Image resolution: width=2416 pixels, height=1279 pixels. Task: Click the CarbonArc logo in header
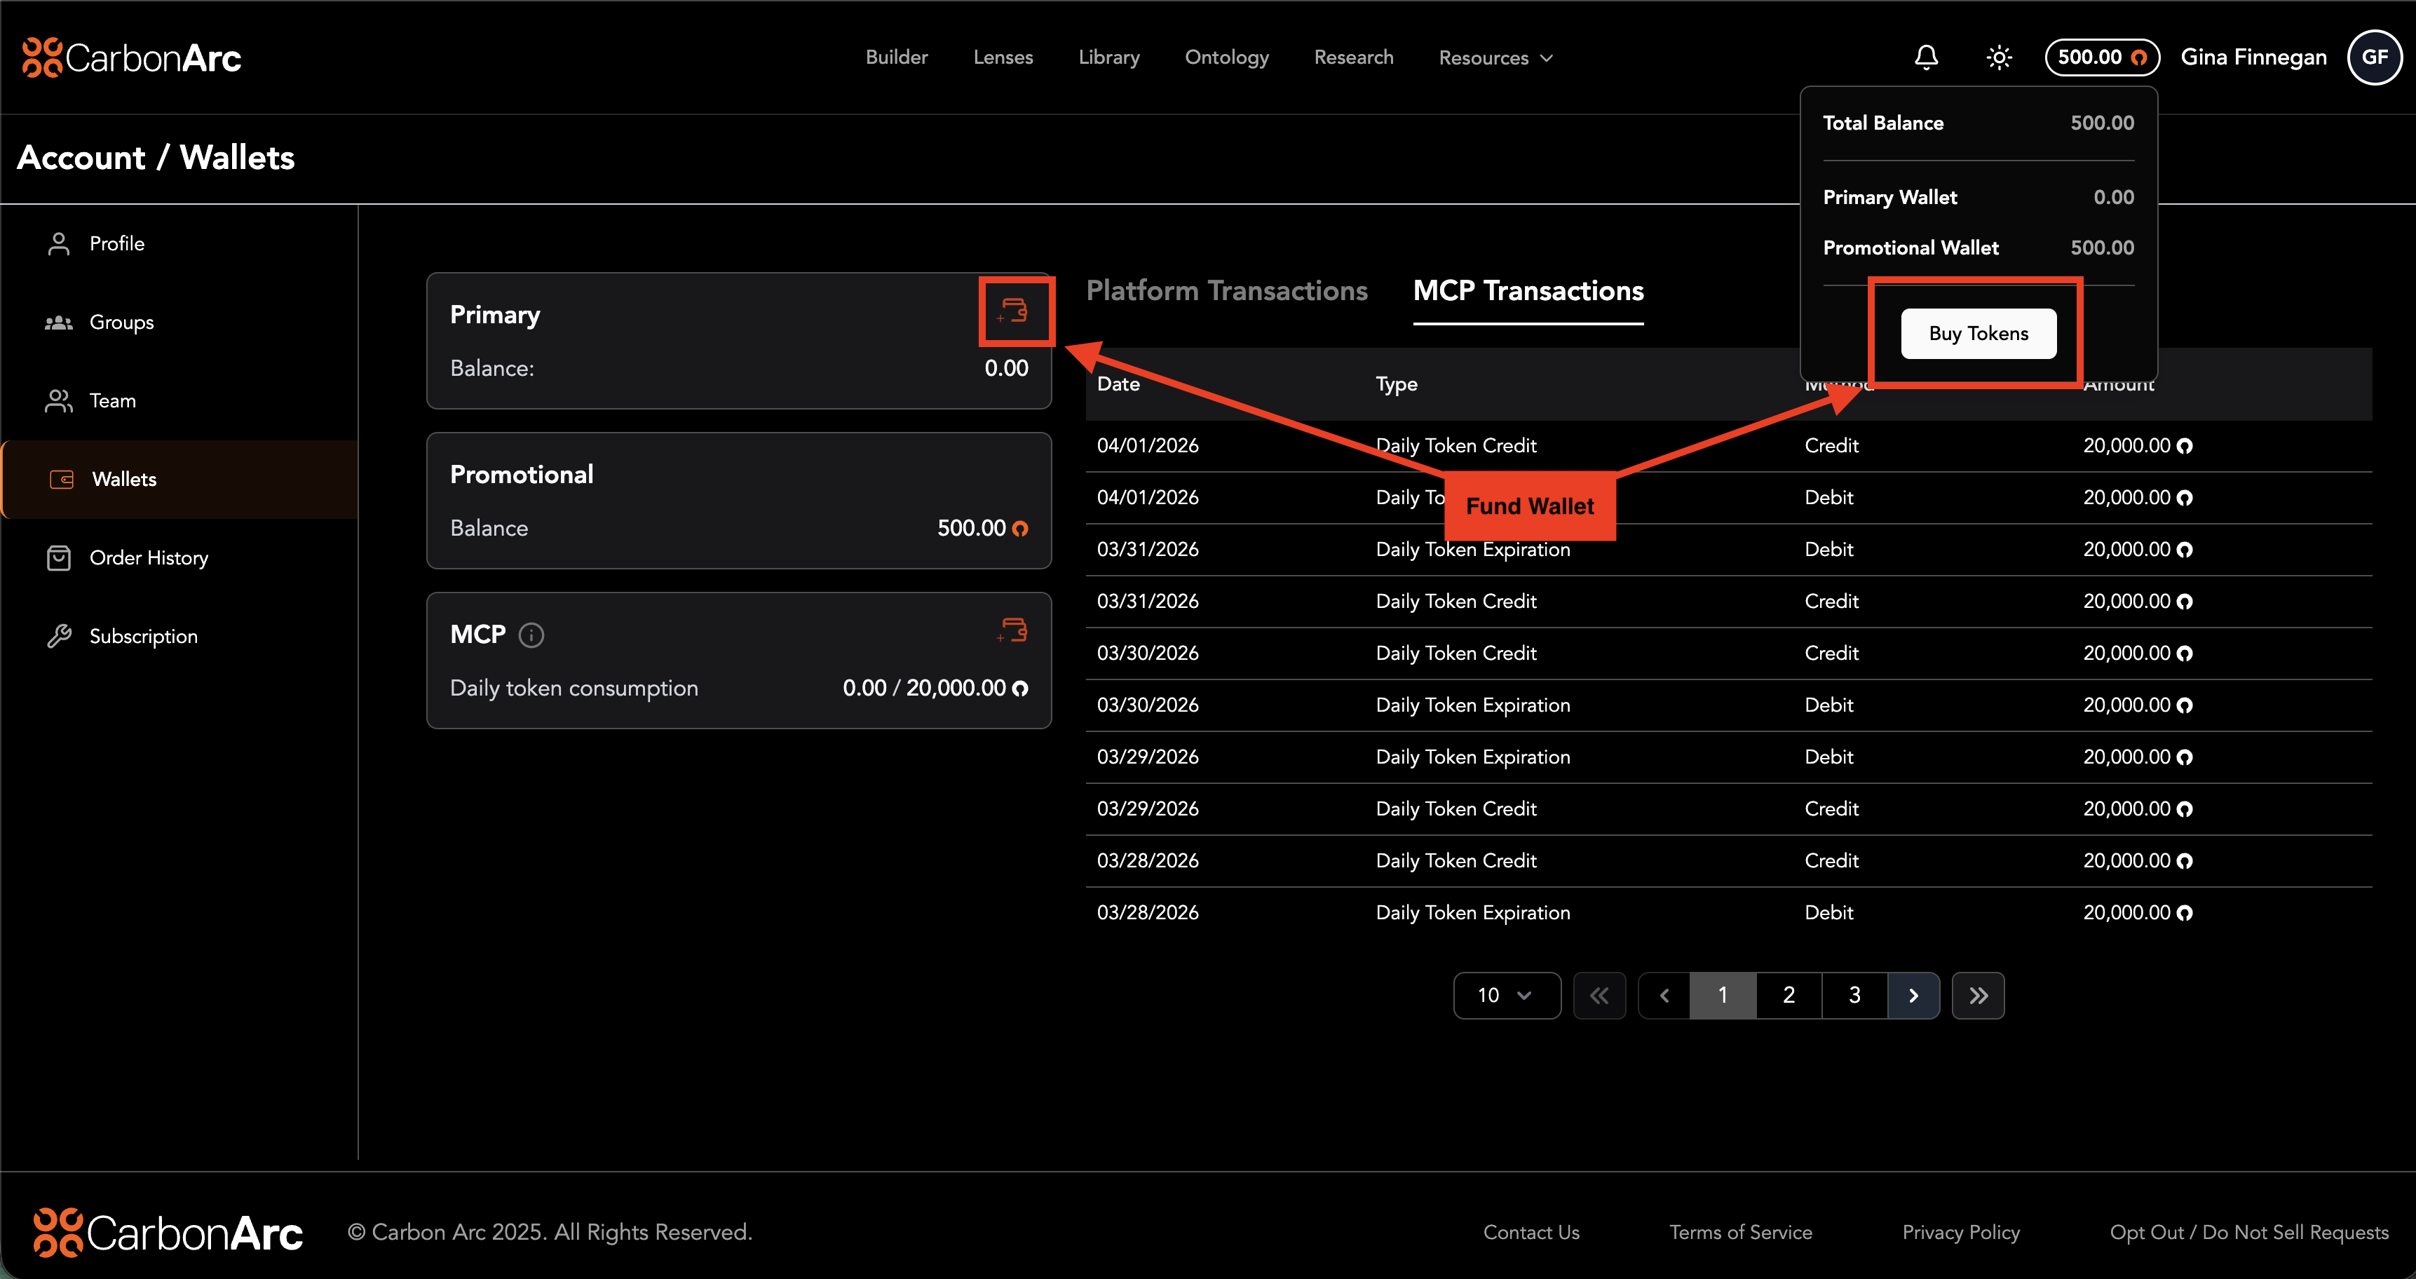131,57
